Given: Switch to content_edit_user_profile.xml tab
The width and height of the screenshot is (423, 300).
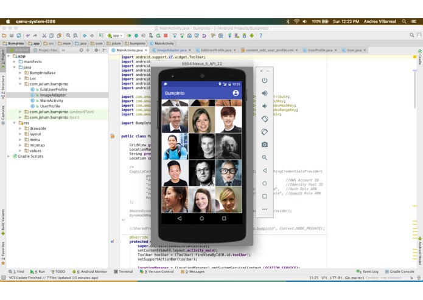Looking at the screenshot, I should [x=269, y=50].
